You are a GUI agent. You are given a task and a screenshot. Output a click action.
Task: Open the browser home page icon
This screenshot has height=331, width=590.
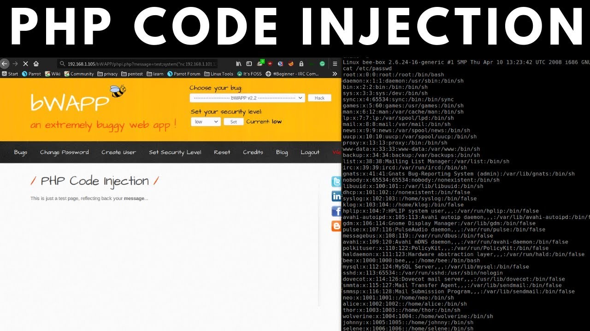[x=36, y=64]
